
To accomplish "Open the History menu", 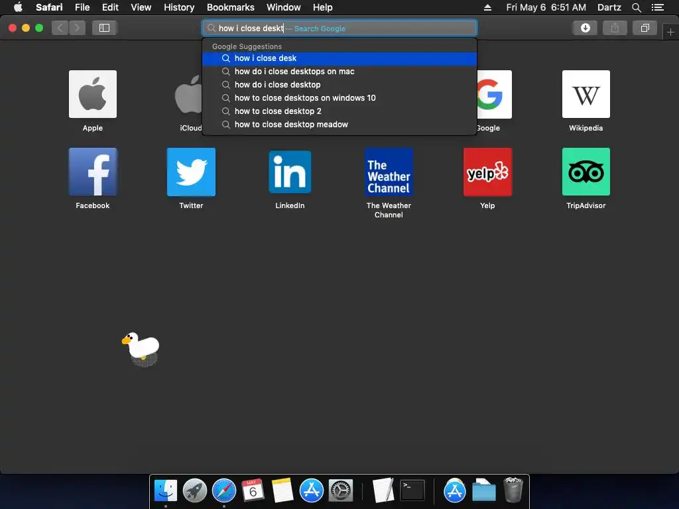I will [x=179, y=7].
